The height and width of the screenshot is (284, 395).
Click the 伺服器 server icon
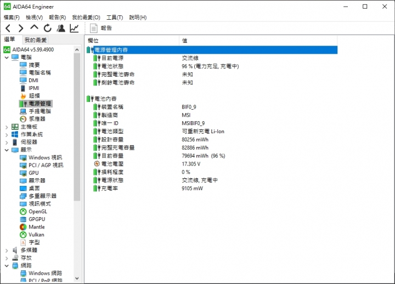point(15,142)
